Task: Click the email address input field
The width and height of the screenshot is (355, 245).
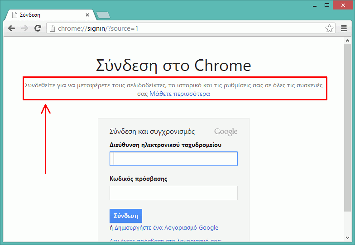Action: pos(173,159)
